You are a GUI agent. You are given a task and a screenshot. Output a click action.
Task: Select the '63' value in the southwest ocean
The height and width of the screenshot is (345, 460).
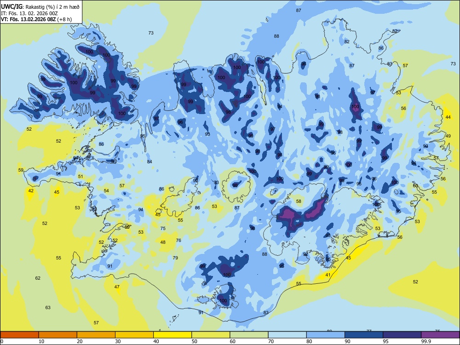pyautogui.click(x=48, y=307)
